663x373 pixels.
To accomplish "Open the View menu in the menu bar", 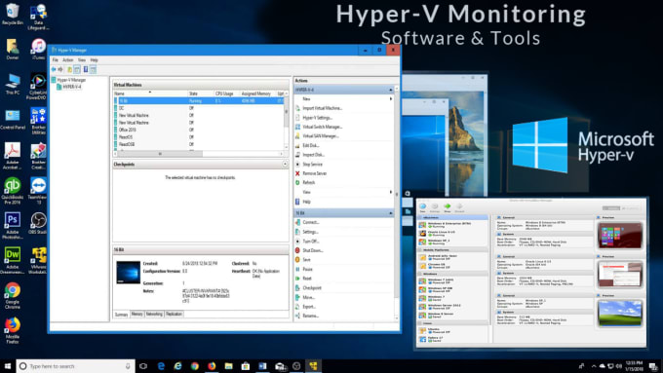I will click(82, 60).
